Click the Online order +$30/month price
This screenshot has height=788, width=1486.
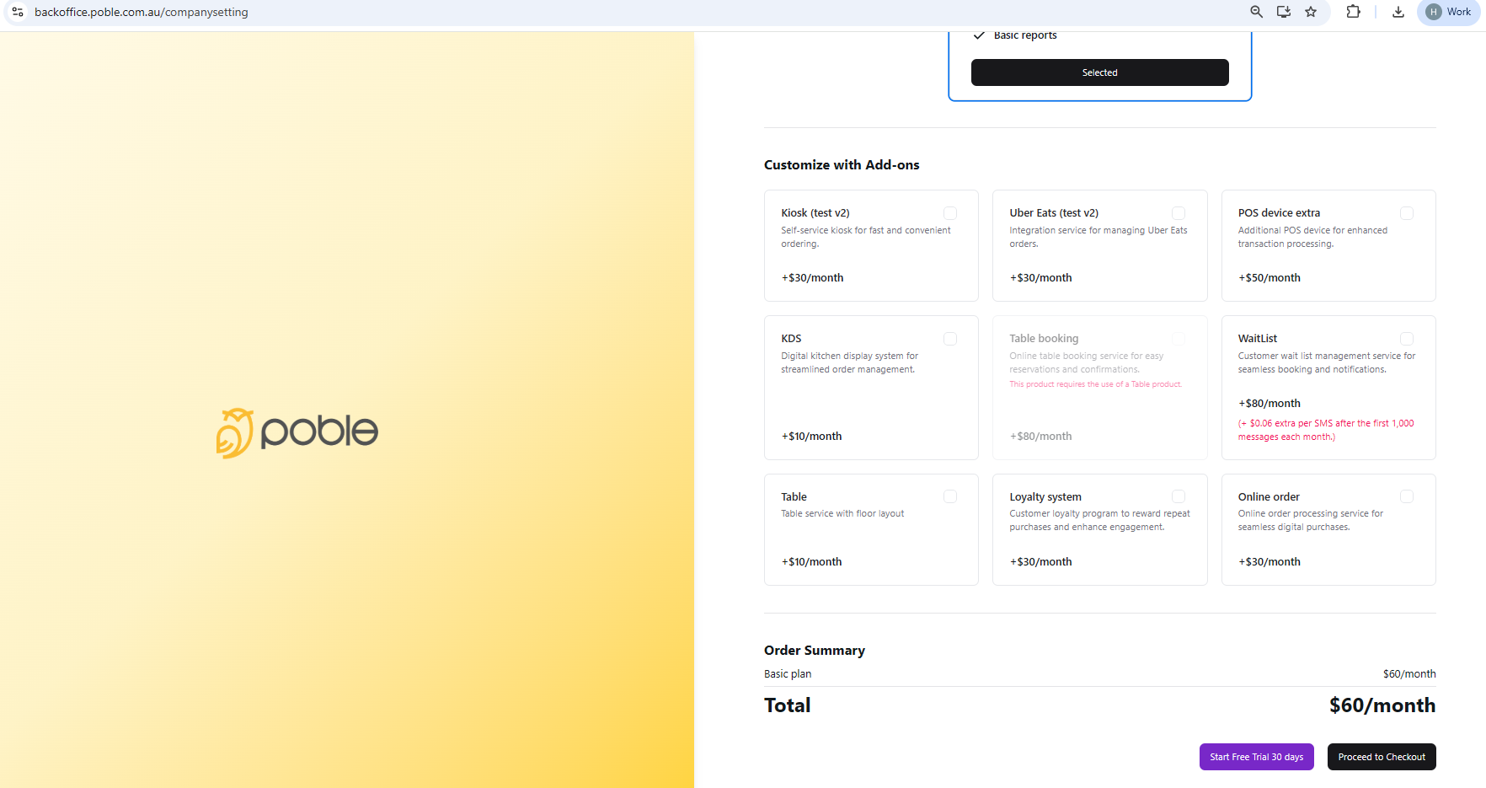pos(1269,562)
